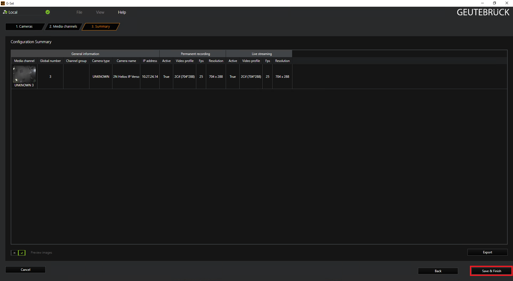Click the Camera name column header
This screenshot has height=281, width=513.
(x=126, y=61)
